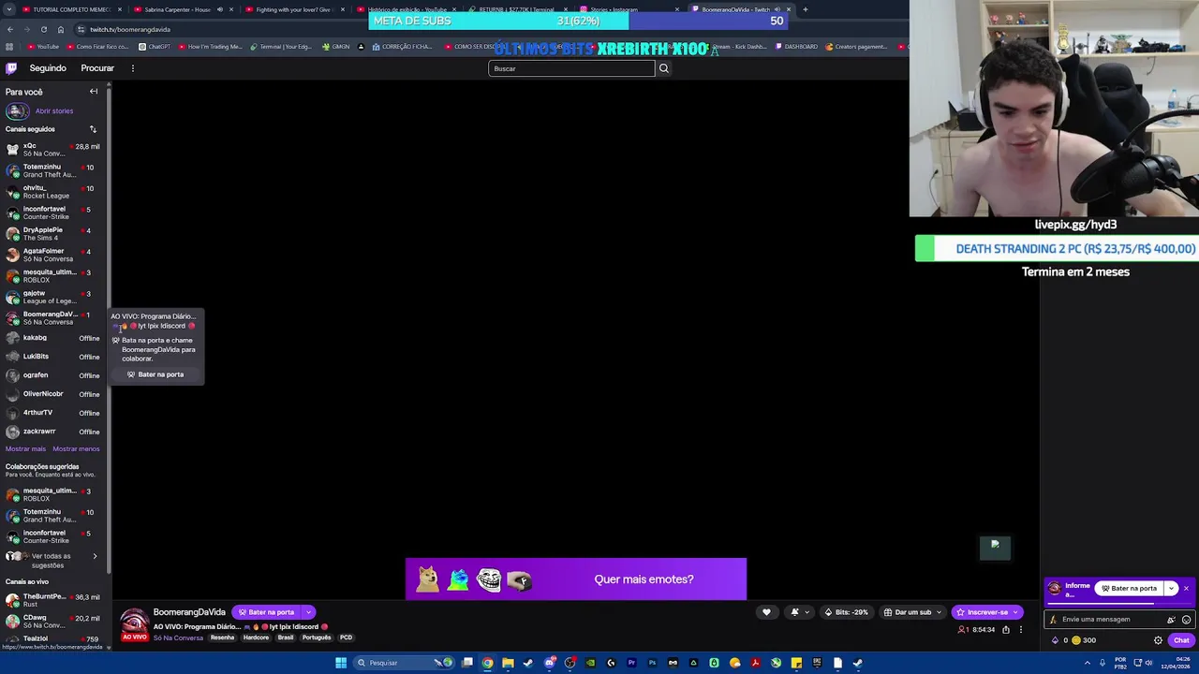The height and width of the screenshot is (674, 1199).
Task: Focus the Buscar search field
Action: pos(571,68)
